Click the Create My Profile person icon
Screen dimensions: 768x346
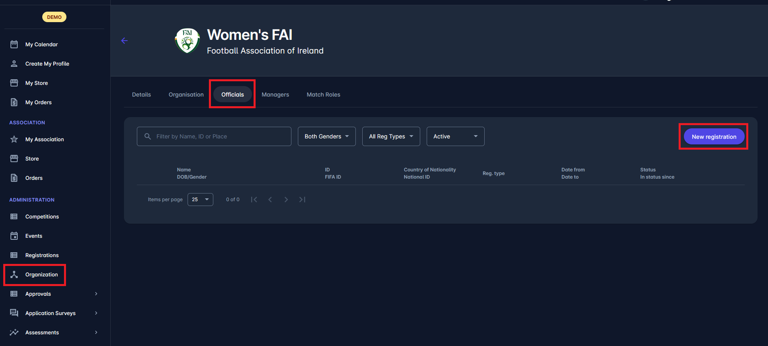click(x=14, y=64)
